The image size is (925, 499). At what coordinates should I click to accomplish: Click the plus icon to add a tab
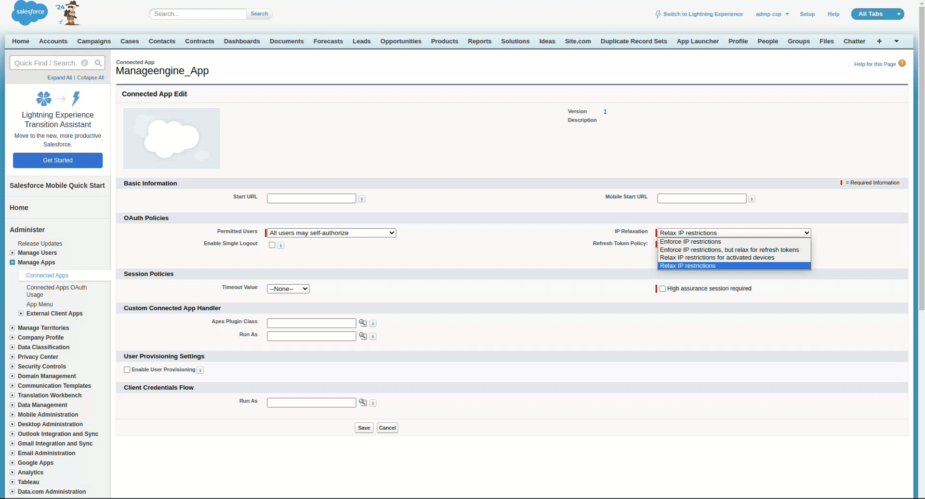click(879, 41)
